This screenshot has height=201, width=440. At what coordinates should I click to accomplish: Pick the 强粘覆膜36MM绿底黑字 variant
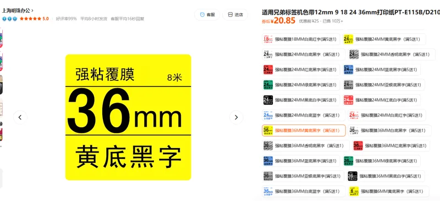381,161
